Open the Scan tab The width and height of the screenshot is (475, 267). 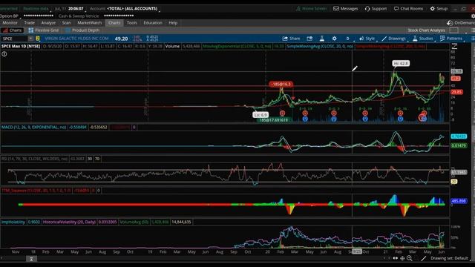tap(66, 23)
